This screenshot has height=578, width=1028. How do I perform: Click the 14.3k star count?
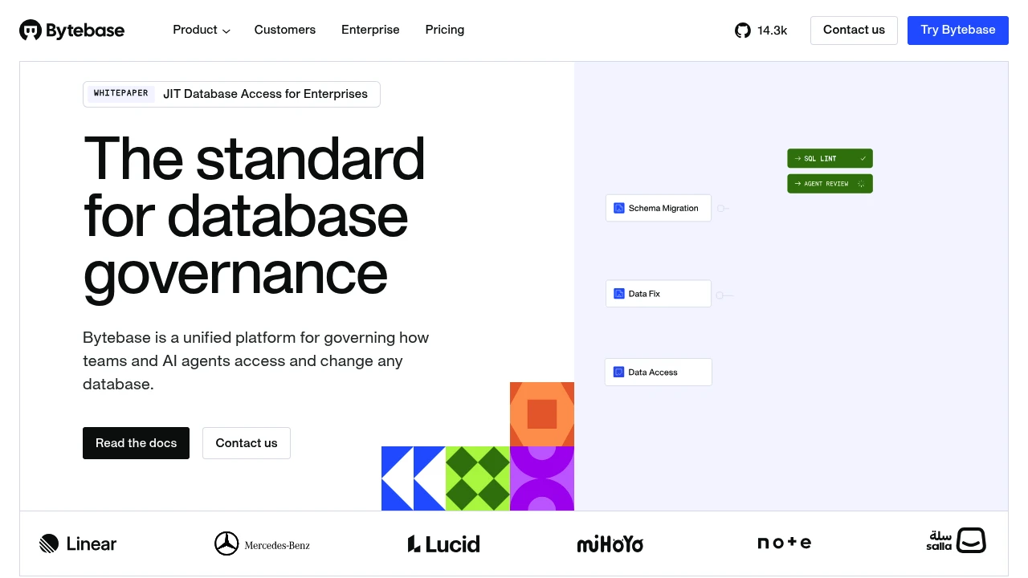(x=772, y=31)
